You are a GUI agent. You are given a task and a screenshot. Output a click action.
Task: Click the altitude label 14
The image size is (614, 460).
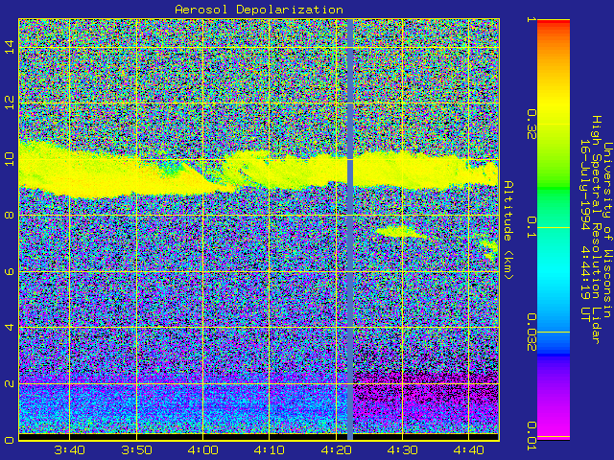10,47
